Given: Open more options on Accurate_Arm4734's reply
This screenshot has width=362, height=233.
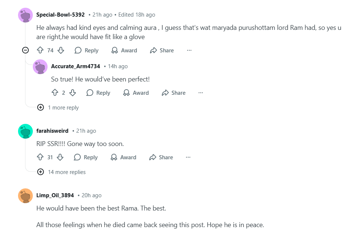Looking at the screenshot, I should click(201, 93).
